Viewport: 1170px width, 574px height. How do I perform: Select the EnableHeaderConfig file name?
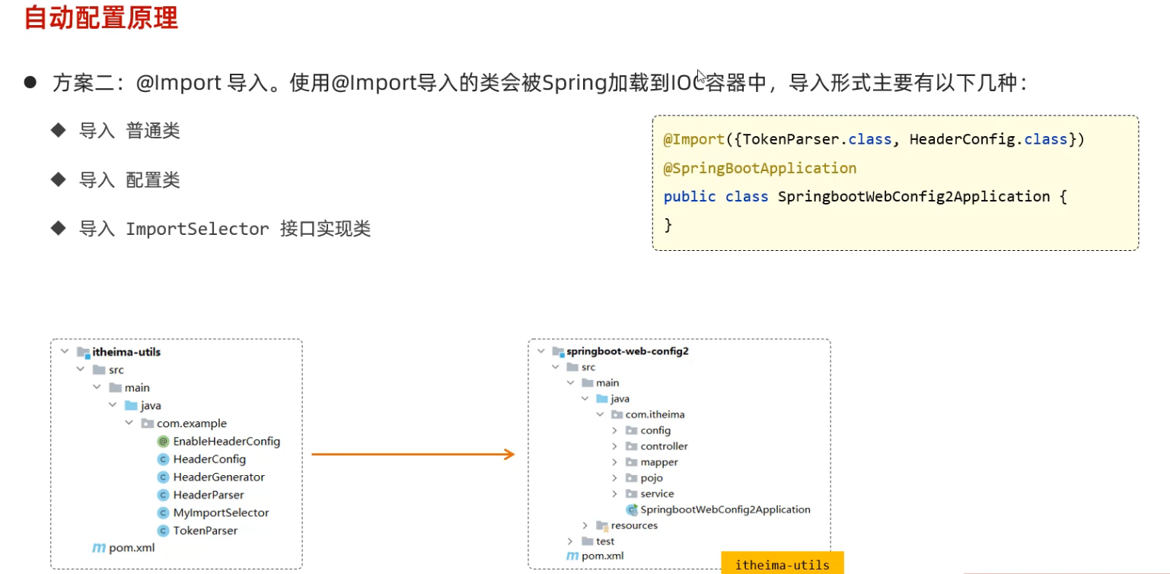pyautogui.click(x=227, y=441)
